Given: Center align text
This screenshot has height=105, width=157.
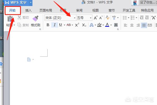Looking at the screenshot, I should (x=132, y=25).
